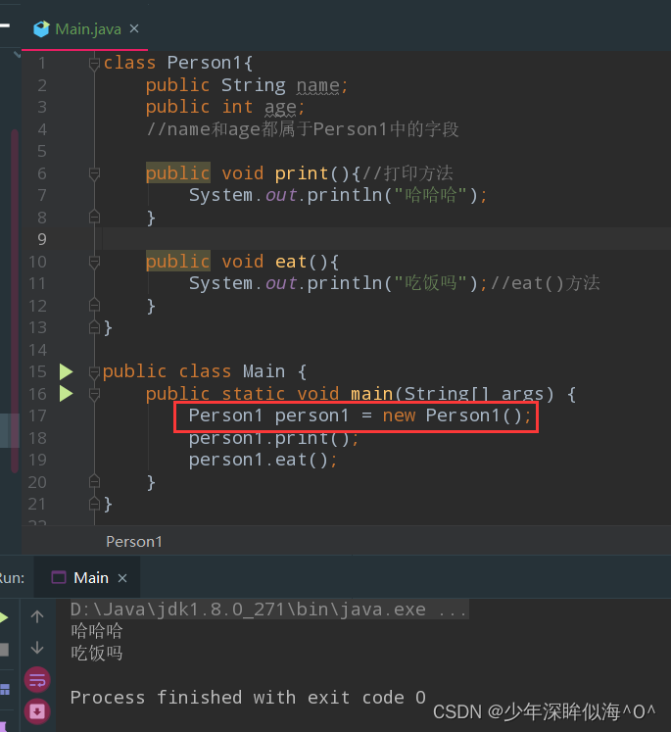Image resolution: width=671 pixels, height=732 pixels.
Task: Click the println("哈哈哈") statement on line 7
Action: point(338,195)
